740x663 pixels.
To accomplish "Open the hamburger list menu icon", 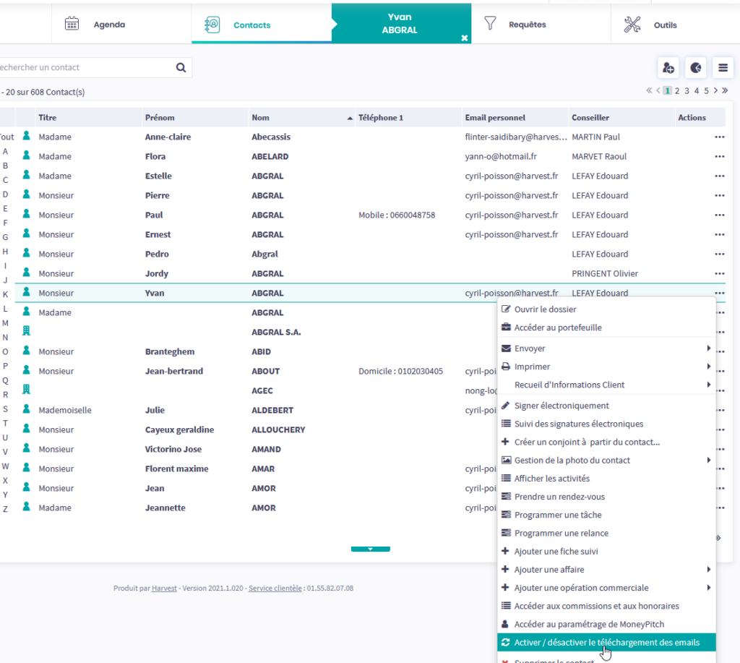I will (x=723, y=68).
